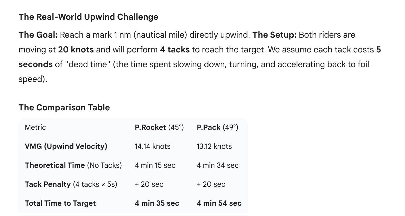This screenshot has width=405, height=216.
Task: Click the bold "4 tacks" text
Action: click(175, 50)
